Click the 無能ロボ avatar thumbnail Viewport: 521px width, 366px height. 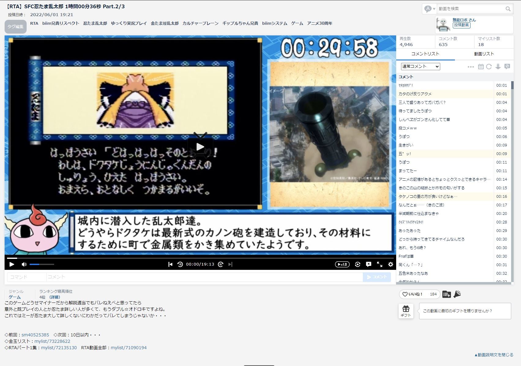[443, 24]
